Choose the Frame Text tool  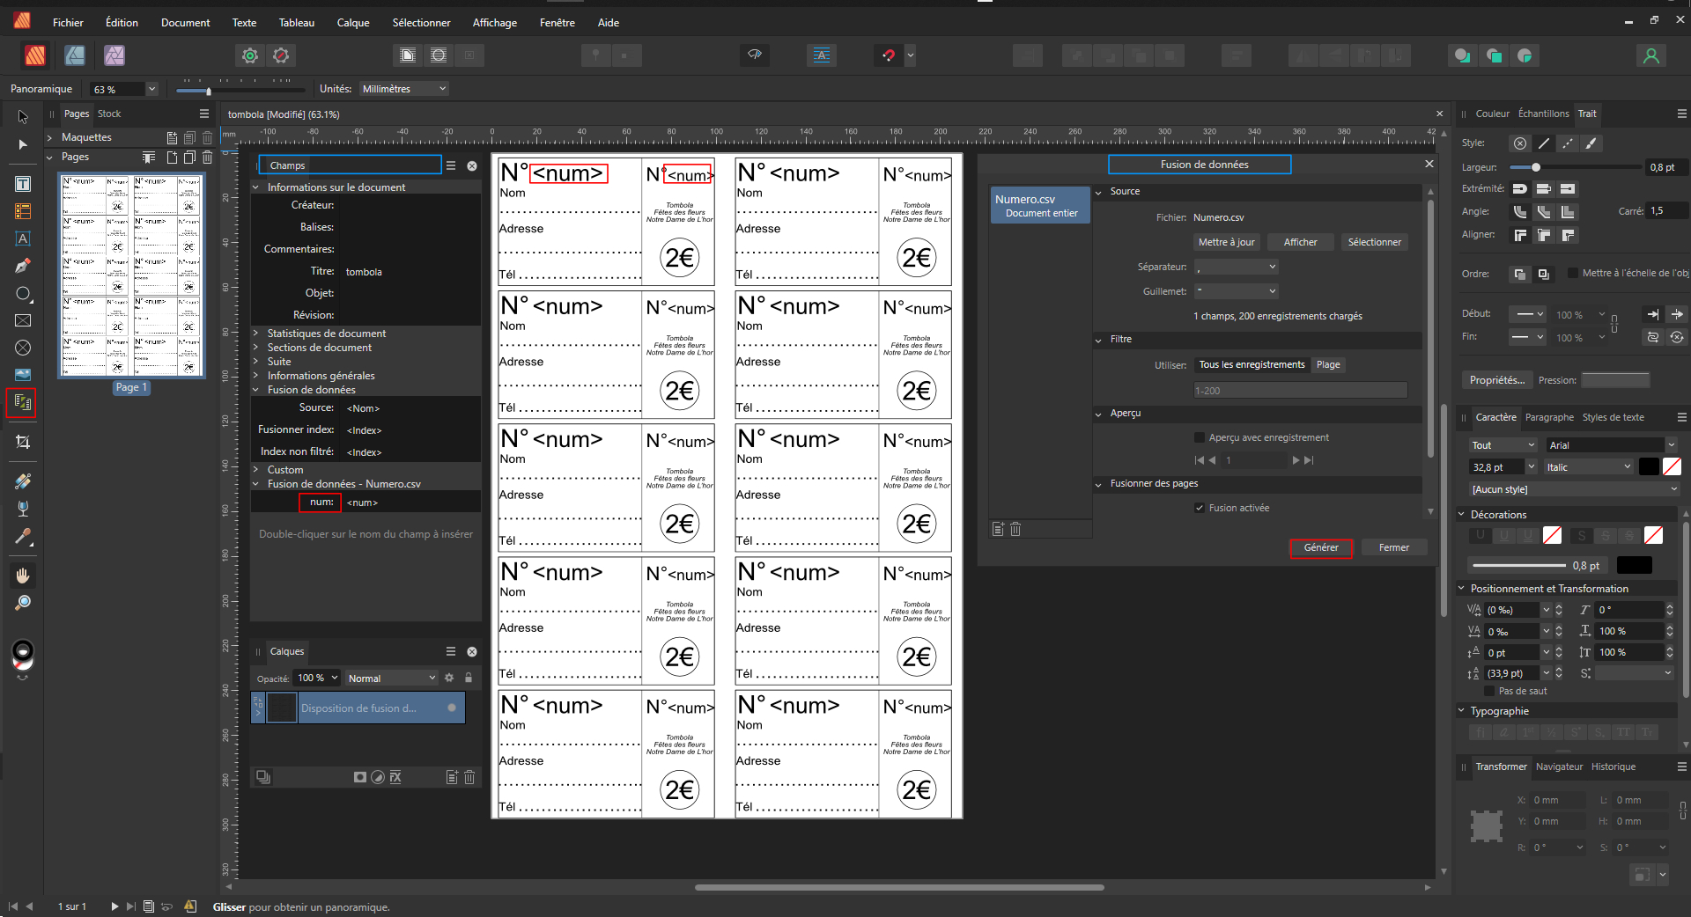click(23, 184)
